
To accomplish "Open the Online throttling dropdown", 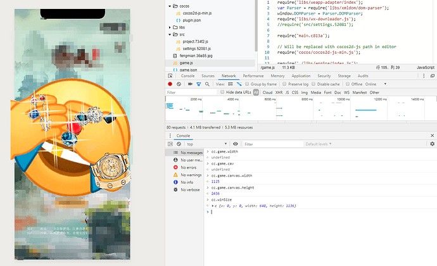I will point(374,84).
